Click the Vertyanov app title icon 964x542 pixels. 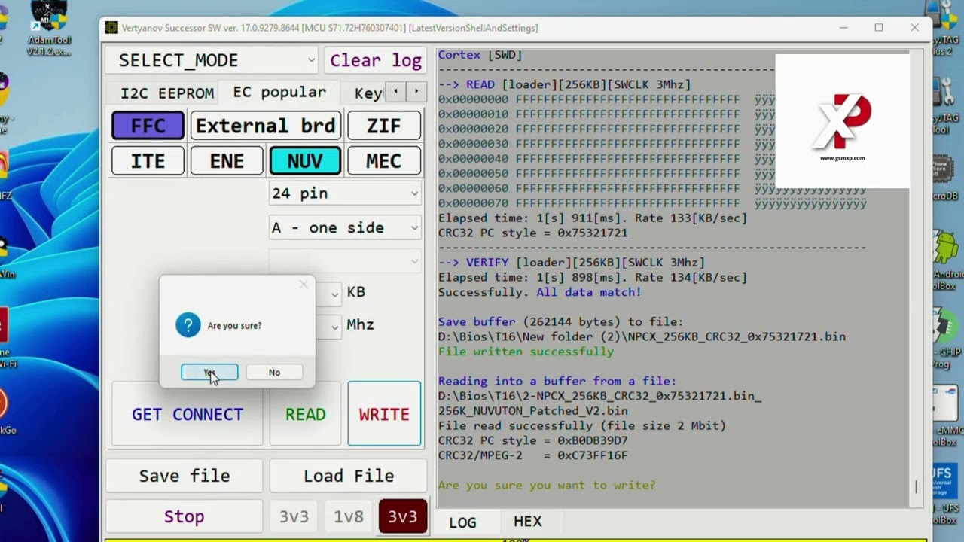(111, 28)
